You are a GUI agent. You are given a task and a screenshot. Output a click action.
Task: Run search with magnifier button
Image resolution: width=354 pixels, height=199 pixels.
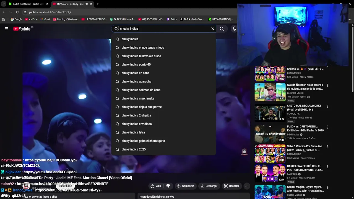coord(222,29)
